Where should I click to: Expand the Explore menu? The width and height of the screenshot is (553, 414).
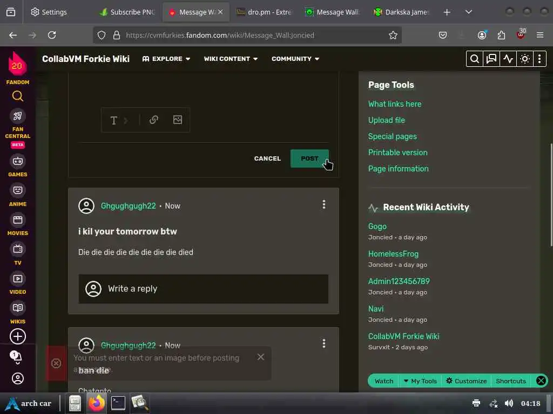[x=166, y=59]
